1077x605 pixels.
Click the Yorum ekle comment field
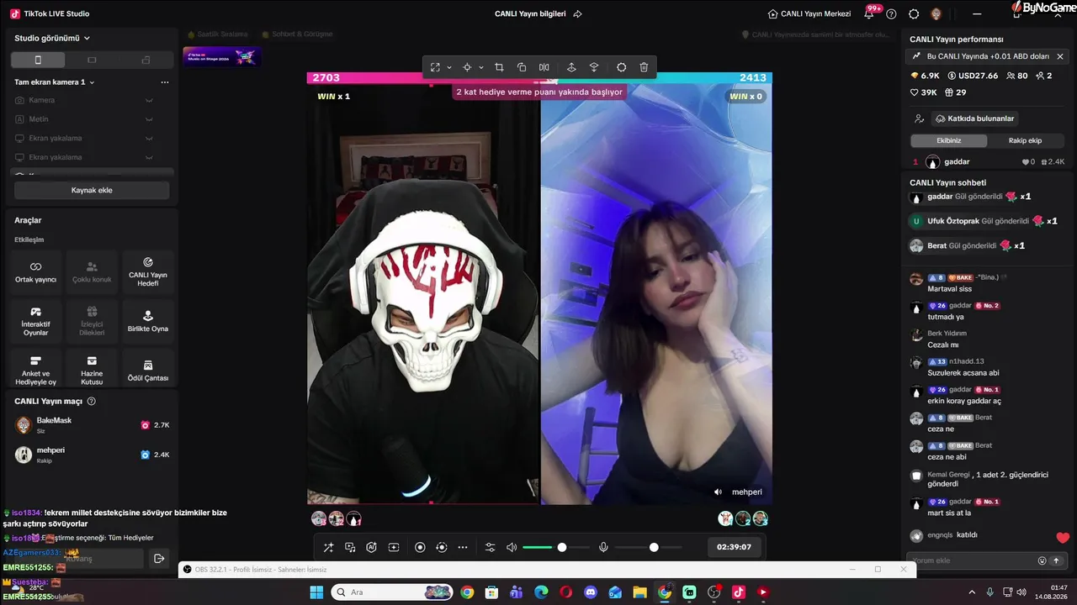click(x=972, y=560)
